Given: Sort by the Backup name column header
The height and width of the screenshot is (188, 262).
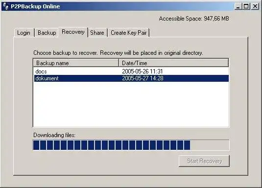Looking at the screenshot, I should (76, 63).
